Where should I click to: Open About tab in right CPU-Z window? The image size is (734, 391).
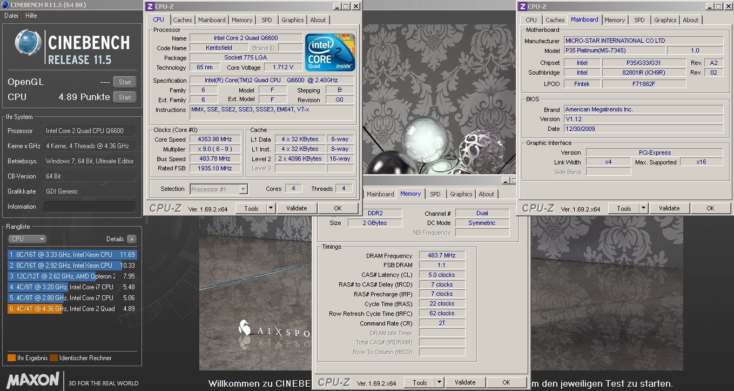click(691, 20)
